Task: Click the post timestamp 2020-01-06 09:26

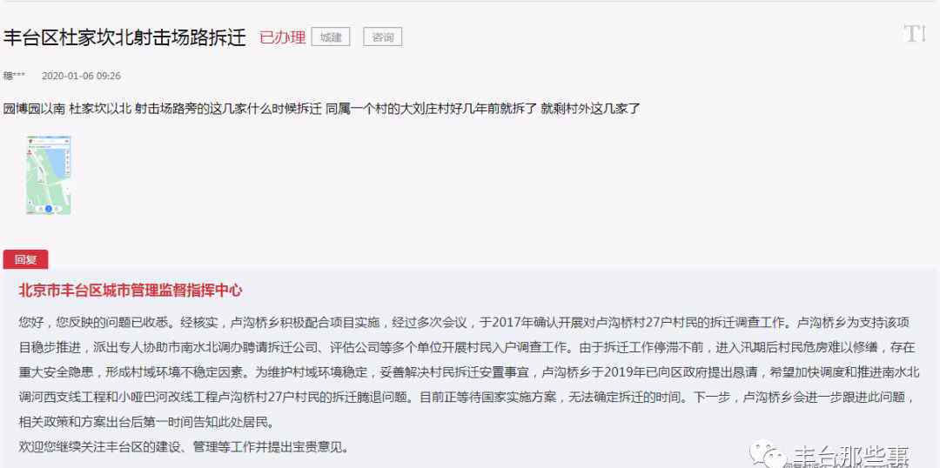Action: pyautogui.click(x=81, y=76)
